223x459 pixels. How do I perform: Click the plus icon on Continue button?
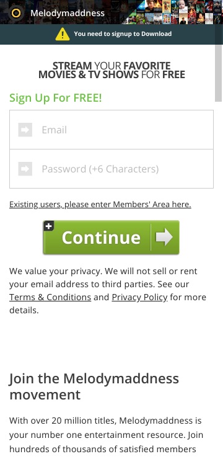coord(49,226)
